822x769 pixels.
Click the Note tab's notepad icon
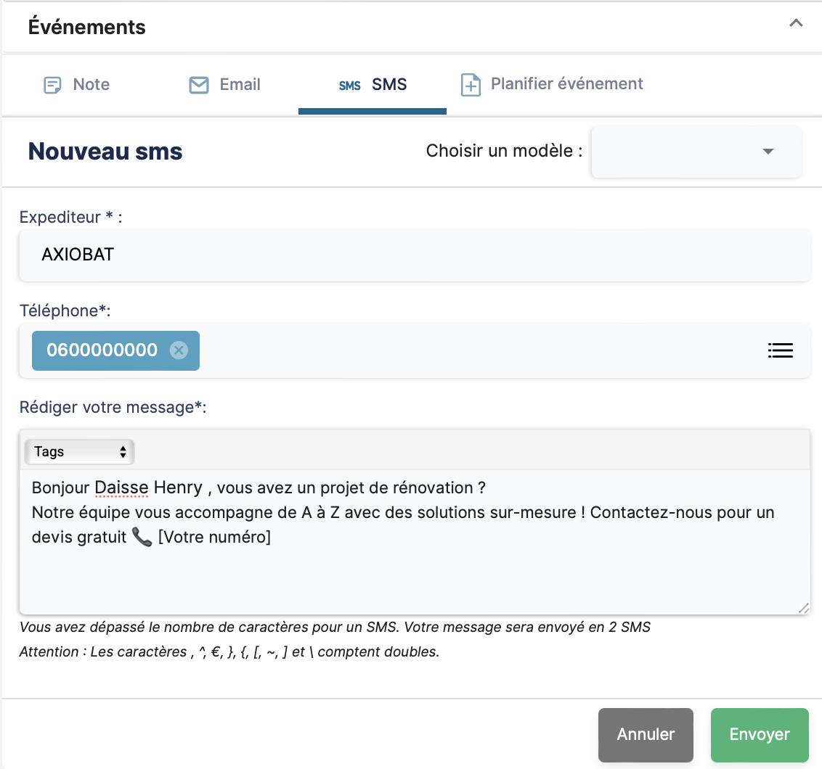pos(53,85)
